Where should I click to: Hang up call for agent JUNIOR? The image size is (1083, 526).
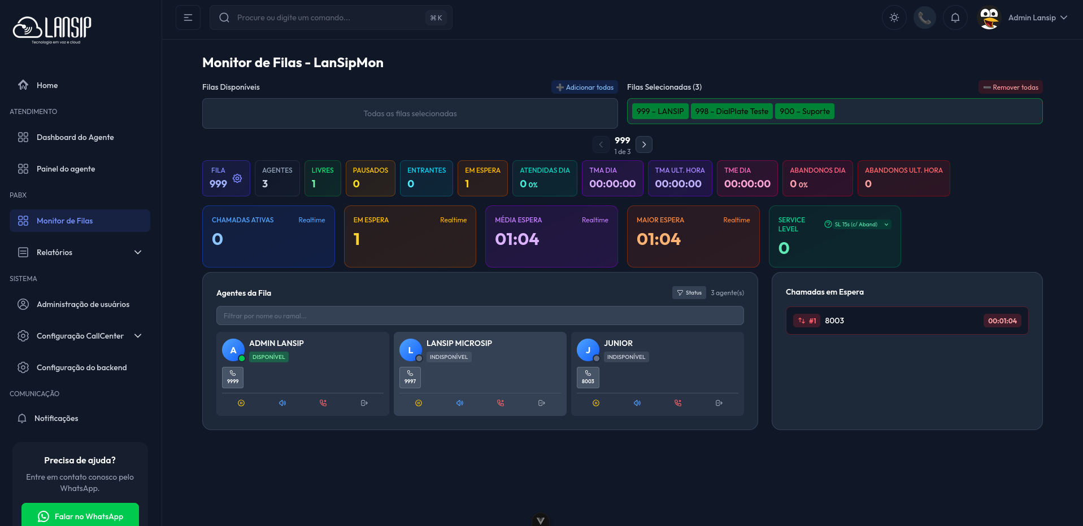[678, 403]
